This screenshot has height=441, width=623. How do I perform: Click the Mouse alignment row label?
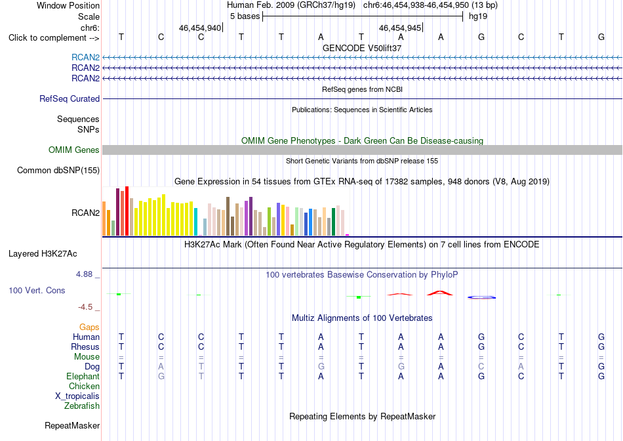pos(87,357)
